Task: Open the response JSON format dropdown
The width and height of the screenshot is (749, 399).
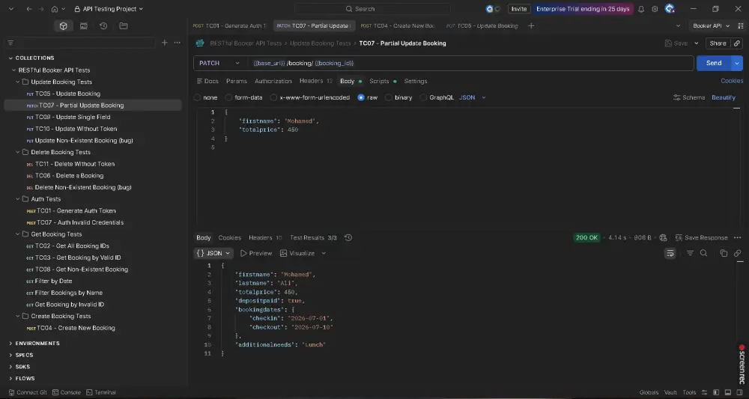Action: coord(213,254)
